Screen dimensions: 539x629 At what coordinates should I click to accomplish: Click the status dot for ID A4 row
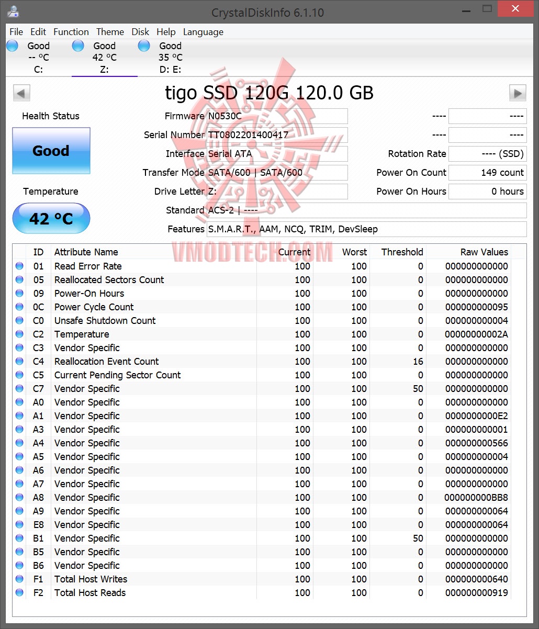click(x=19, y=443)
